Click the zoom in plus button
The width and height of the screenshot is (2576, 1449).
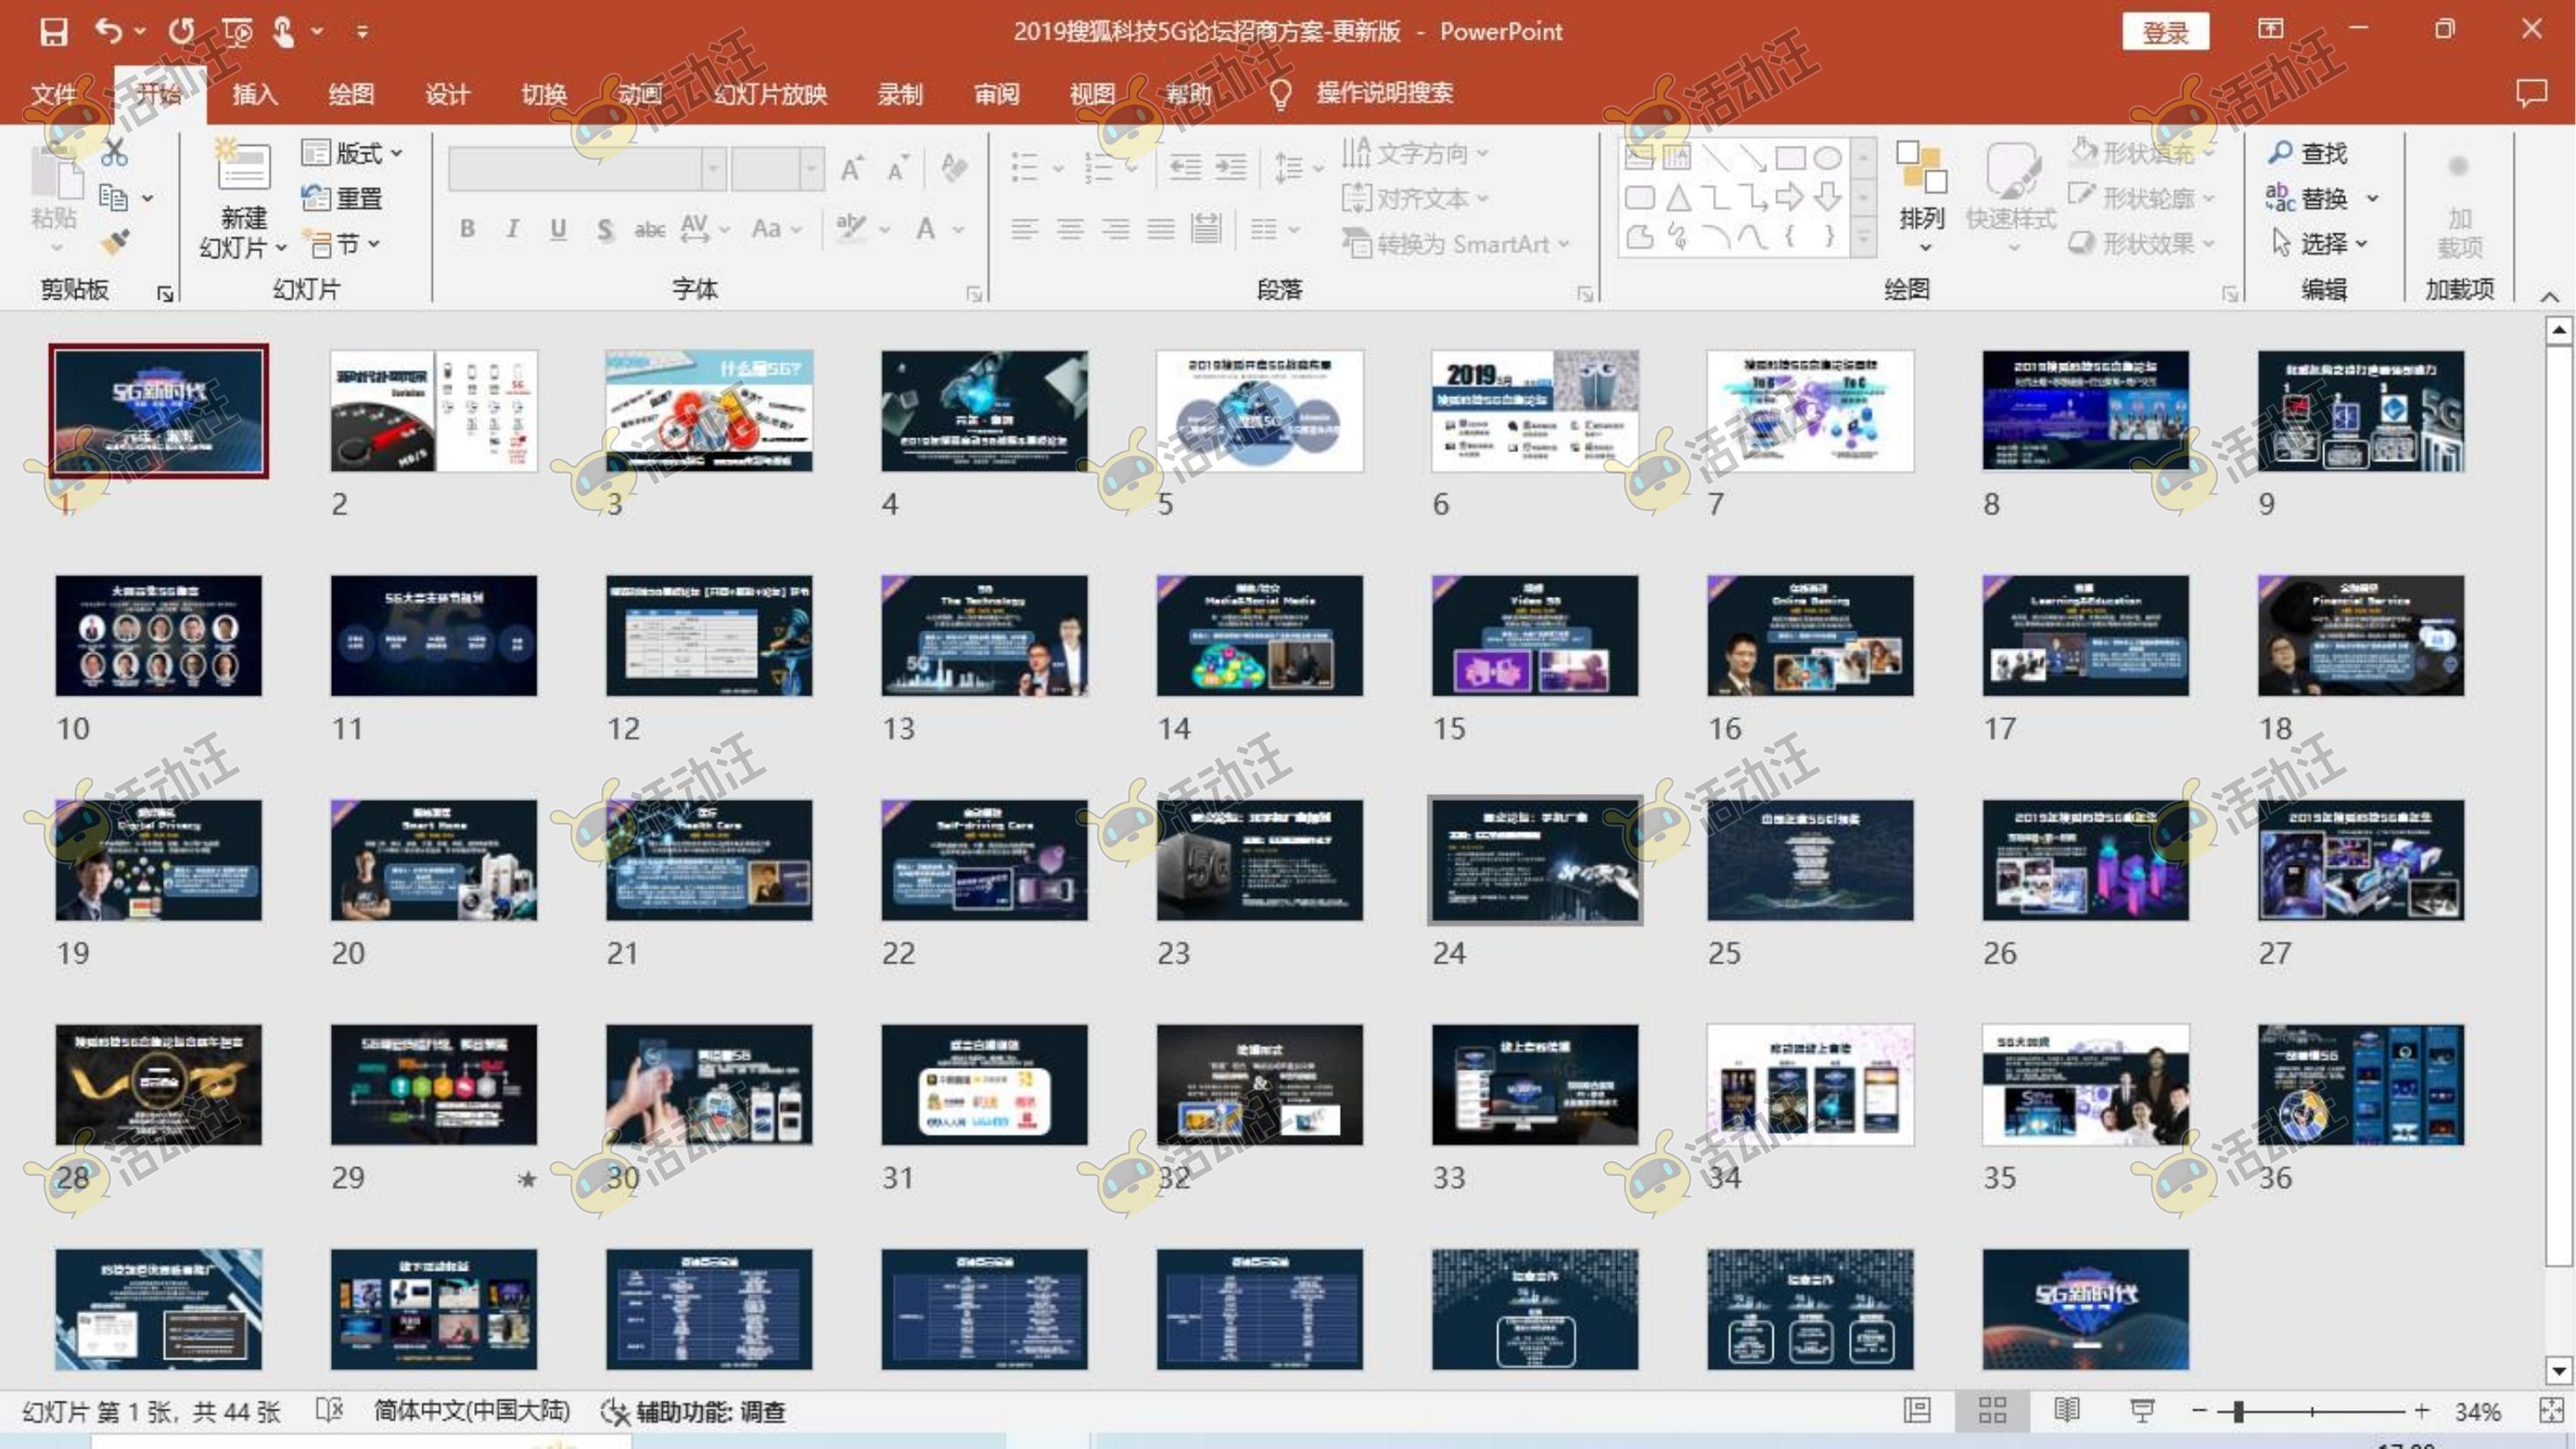click(x=2421, y=1411)
